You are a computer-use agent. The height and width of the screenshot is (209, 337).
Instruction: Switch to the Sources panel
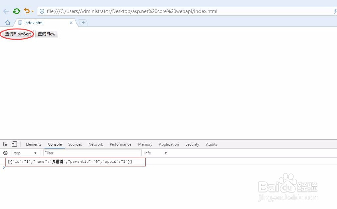coord(75,144)
